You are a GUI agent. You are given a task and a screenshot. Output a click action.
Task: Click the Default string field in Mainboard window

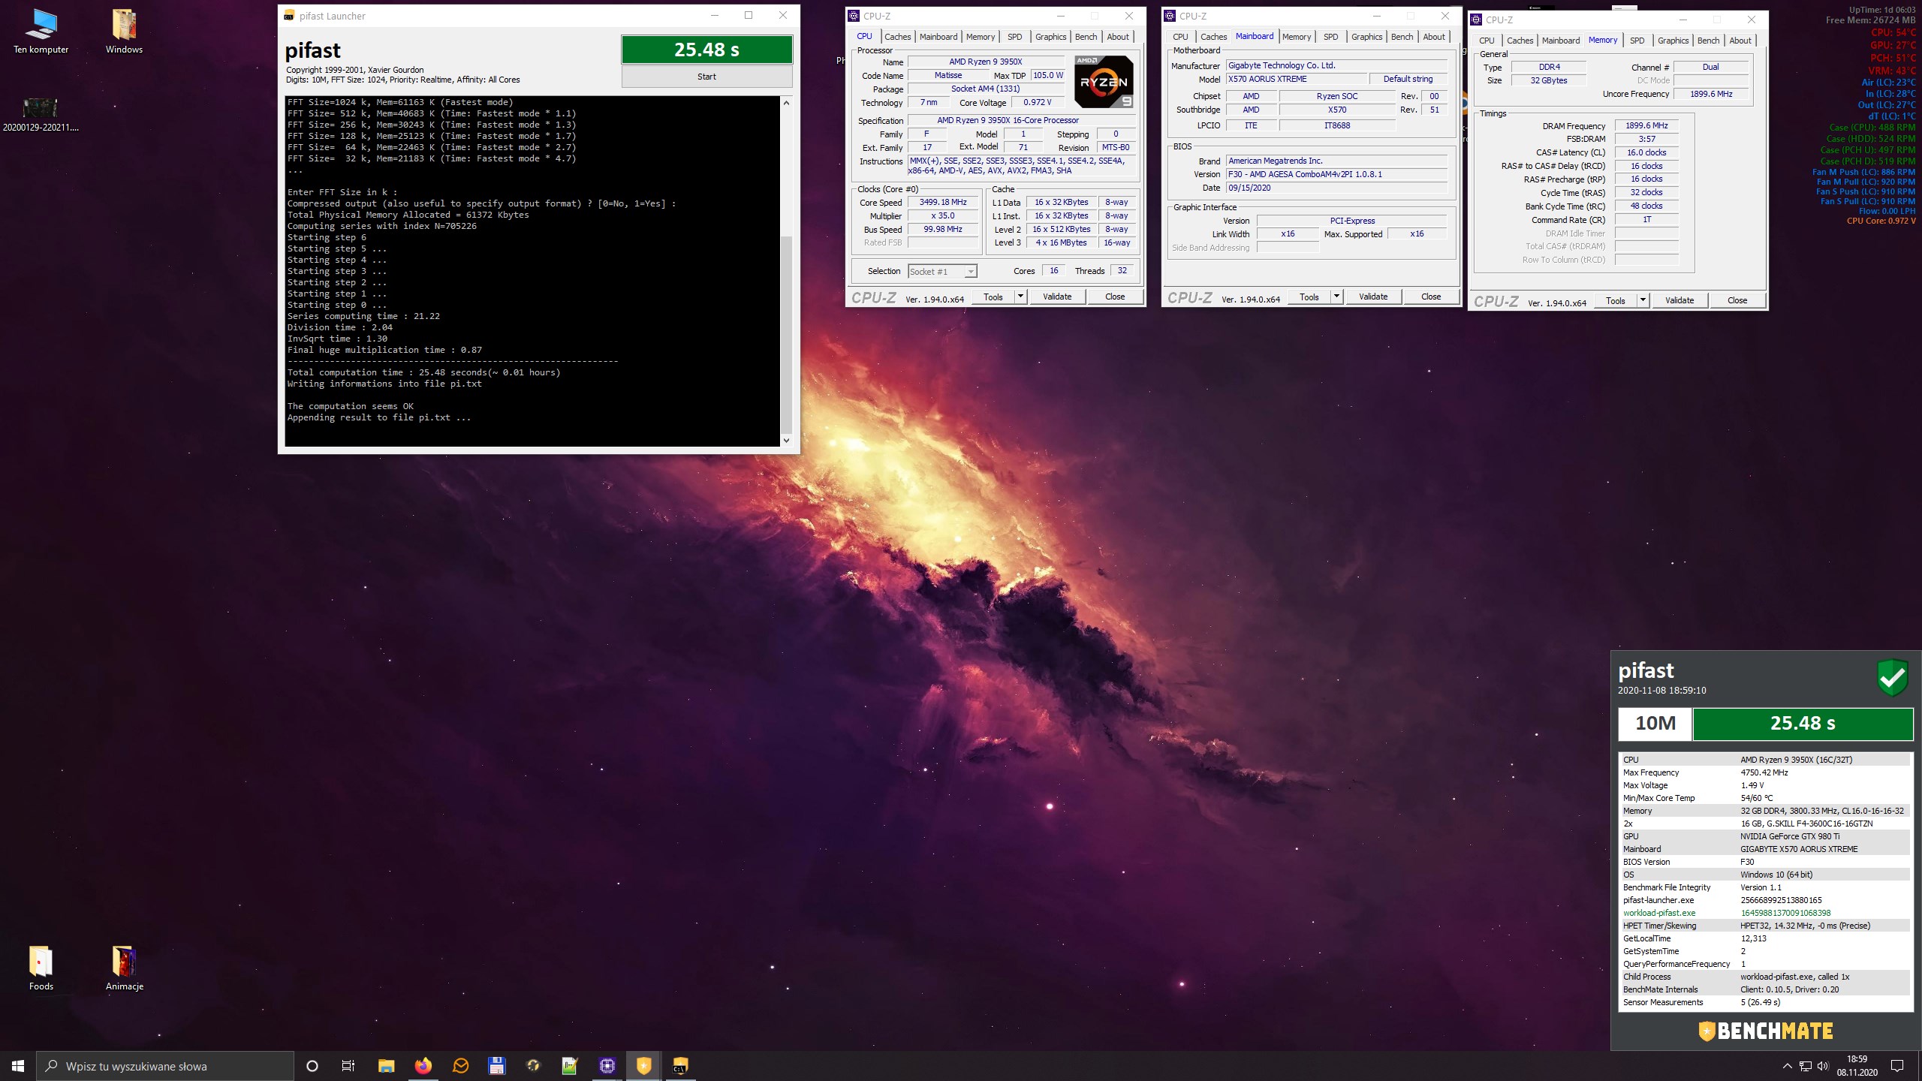coord(1408,79)
